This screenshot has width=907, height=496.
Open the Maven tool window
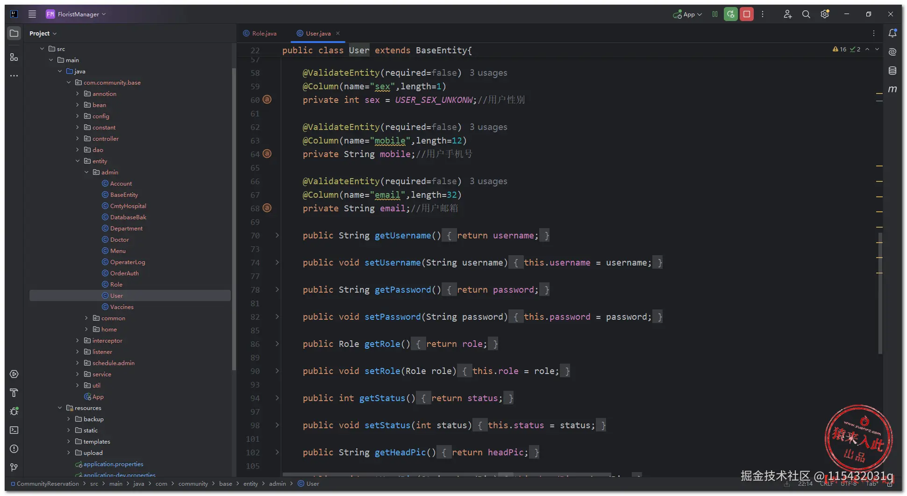tap(893, 89)
